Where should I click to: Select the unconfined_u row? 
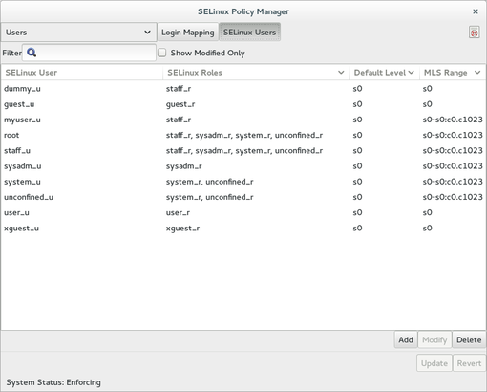point(243,197)
